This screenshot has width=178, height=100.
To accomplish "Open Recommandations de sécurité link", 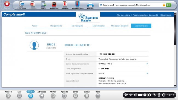I will click(145, 15).
